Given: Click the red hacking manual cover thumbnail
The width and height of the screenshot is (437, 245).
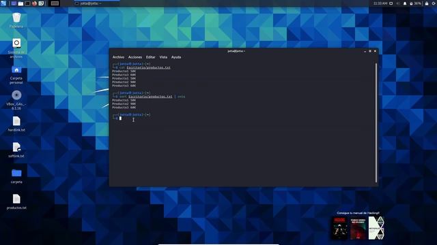Looking at the screenshot, I should (339, 229).
